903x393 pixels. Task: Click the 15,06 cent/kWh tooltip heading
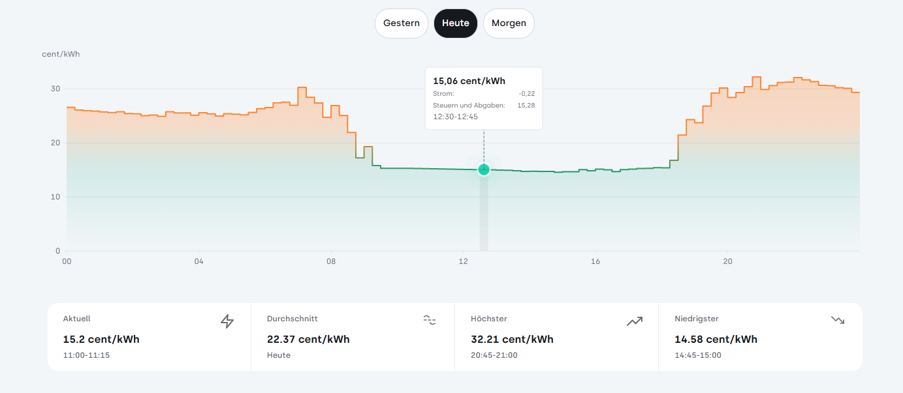coord(469,81)
